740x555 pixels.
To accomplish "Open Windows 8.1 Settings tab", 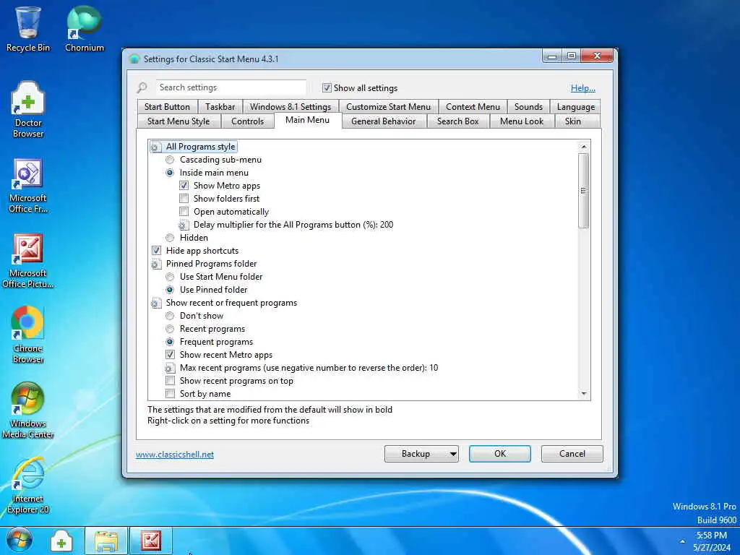I will pos(291,107).
